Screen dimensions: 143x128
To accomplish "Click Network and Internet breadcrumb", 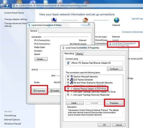I will click(x=46, y=6).
